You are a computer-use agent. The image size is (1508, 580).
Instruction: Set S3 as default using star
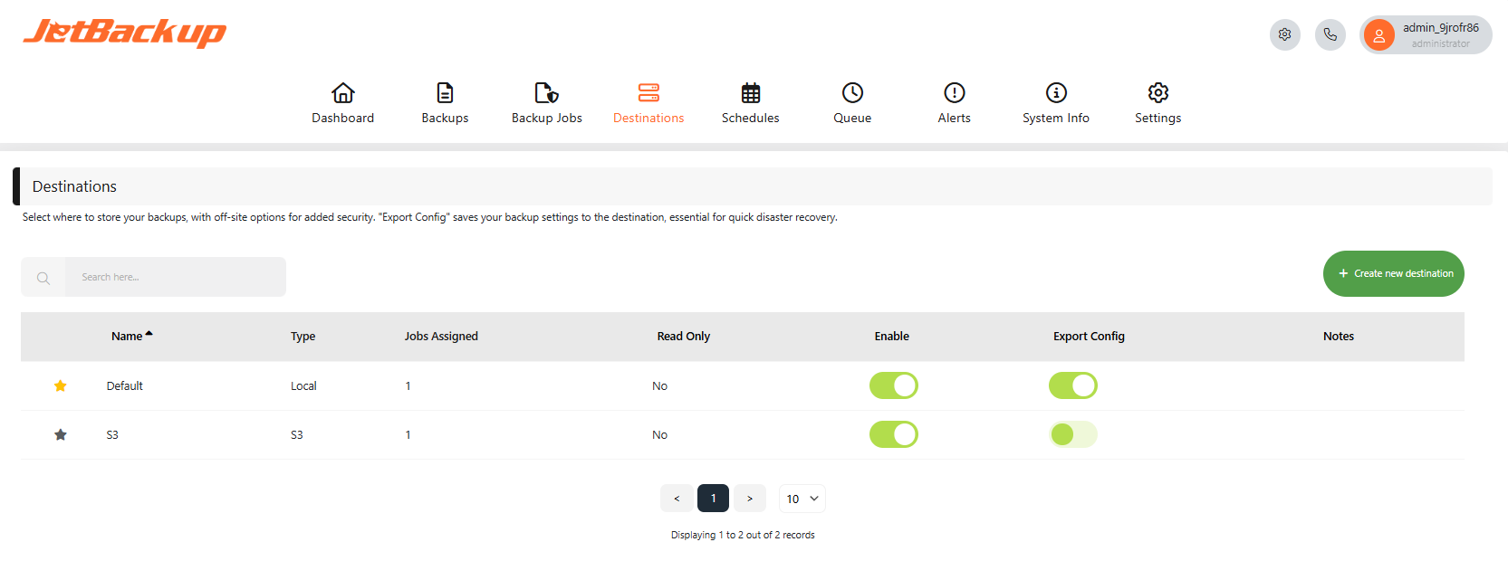61,435
